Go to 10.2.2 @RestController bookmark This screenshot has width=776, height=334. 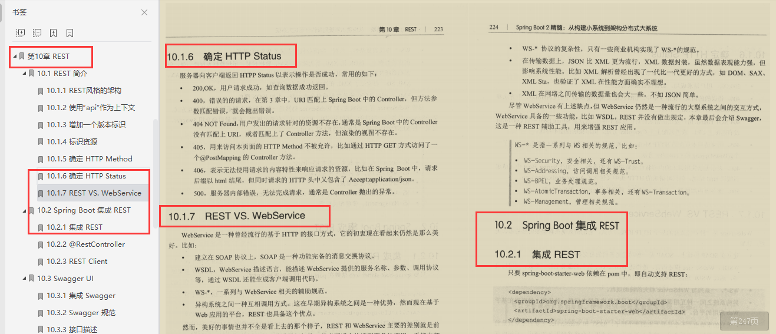86,244
